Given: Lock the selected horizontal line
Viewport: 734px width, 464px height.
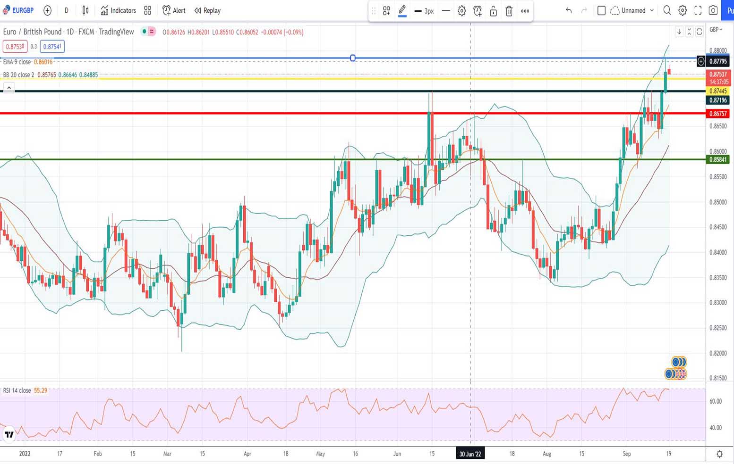Looking at the screenshot, I should point(493,11).
